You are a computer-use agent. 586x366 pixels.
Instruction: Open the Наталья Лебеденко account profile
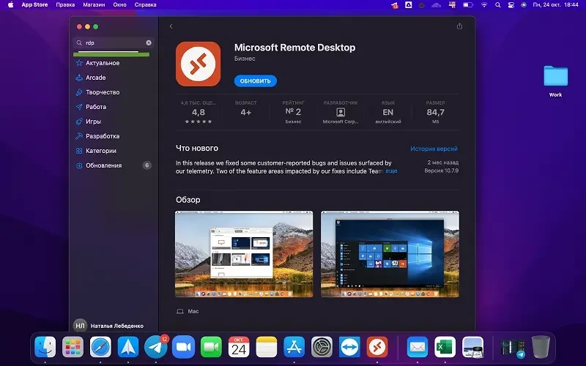pos(108,326)
